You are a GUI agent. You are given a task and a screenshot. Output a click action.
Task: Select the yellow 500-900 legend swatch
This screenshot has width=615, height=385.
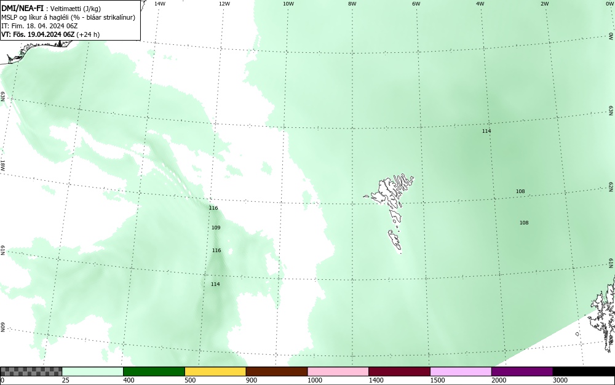215,371
